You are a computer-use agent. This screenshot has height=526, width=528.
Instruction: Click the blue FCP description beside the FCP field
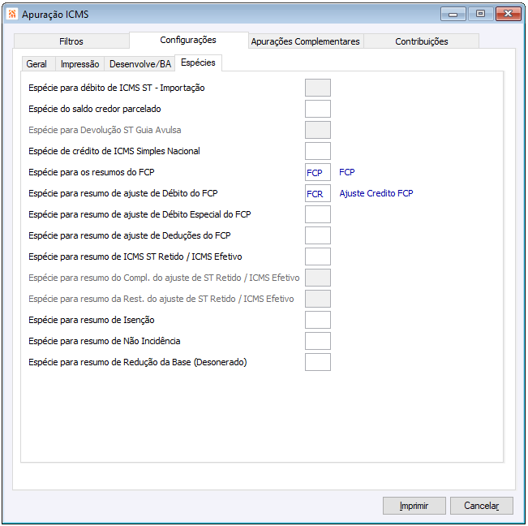pos(347,172)
